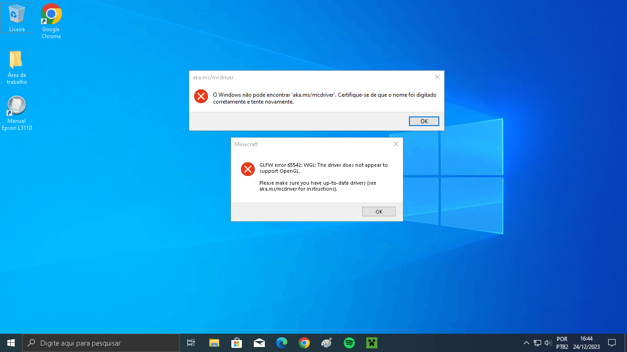This screenshot has height=352, width=627.
Task: Show hidden system tray icons
Action: 526,343
